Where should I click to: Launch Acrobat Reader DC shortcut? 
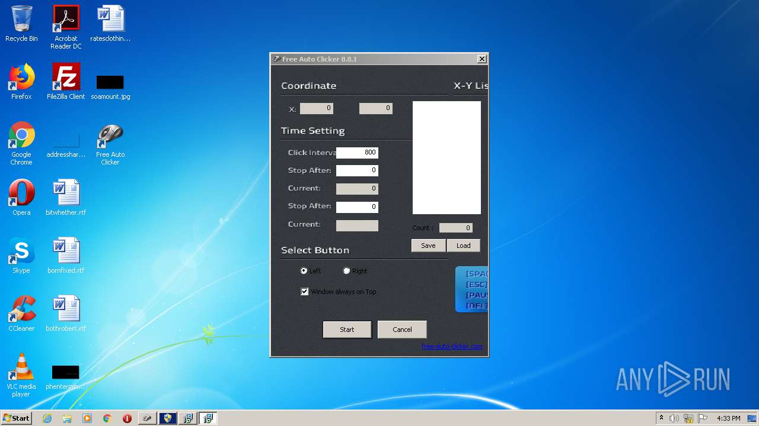tap(66, 27)
